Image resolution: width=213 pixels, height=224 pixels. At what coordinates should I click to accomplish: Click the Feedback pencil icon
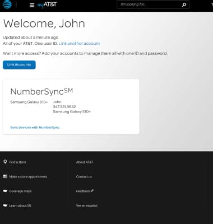92,191
